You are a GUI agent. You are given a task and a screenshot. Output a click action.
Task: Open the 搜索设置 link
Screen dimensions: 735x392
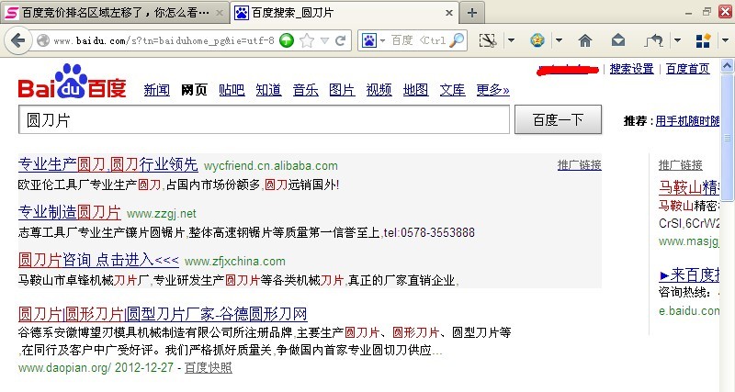coord(631,69)
